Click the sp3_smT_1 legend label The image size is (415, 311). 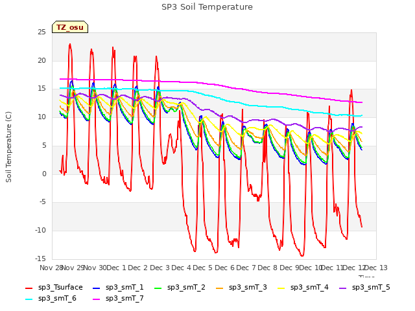coord(124,288)
